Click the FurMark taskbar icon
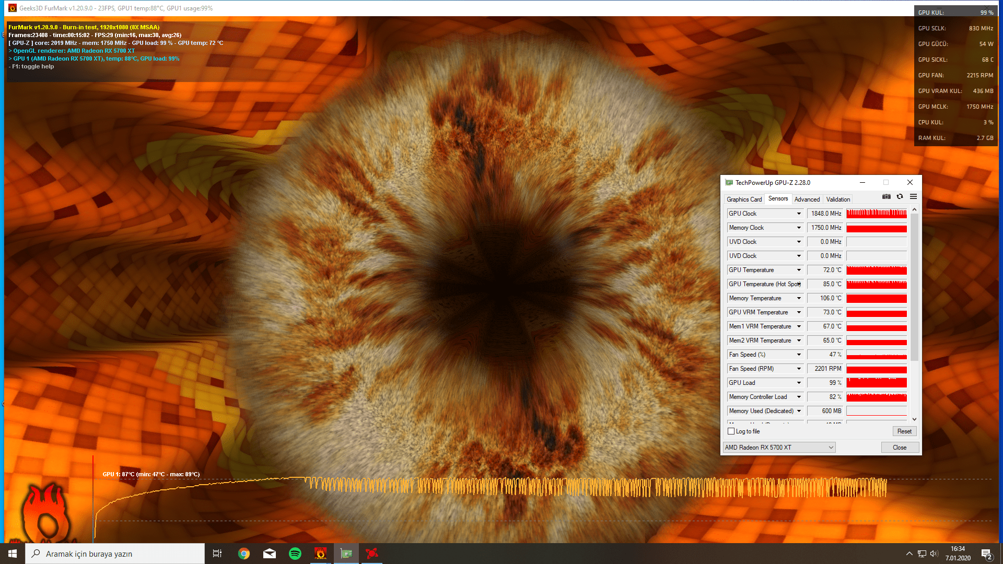 pos(321,554)
